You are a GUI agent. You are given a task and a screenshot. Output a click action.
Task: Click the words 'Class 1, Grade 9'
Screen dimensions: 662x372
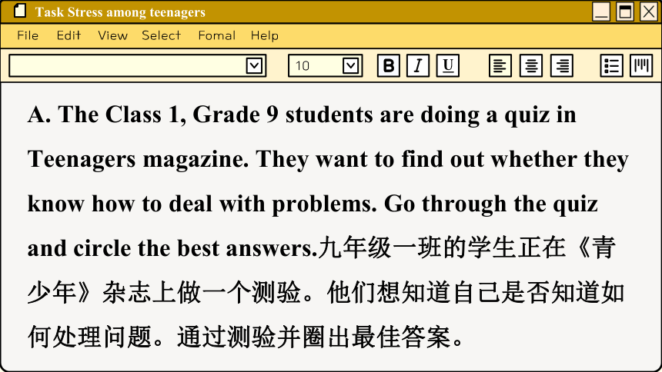pyautogui.click(x=192, y=115)
